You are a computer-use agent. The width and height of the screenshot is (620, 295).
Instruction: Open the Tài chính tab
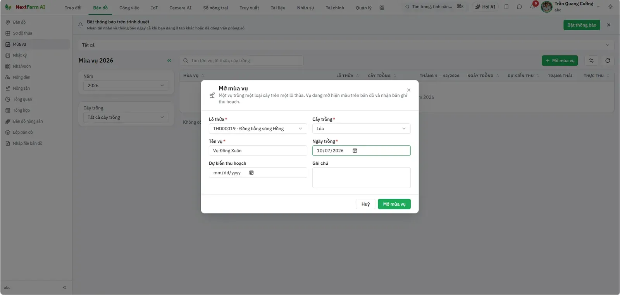[335, 8]
